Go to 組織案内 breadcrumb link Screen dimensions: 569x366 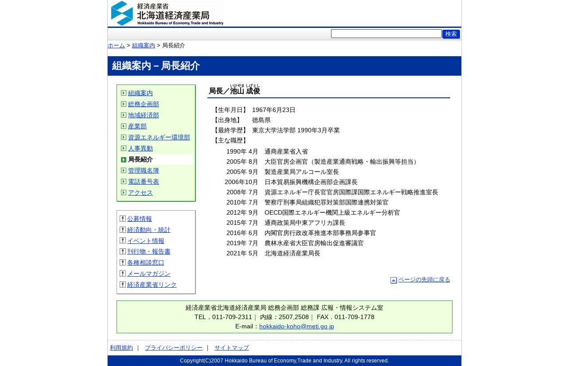[144, 46]
